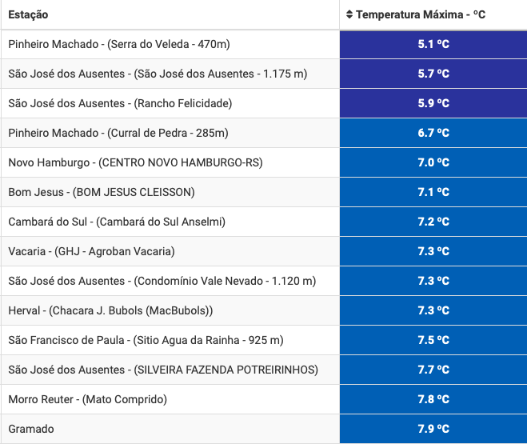The height and width of the screenshot is (444, 527).
Task: Click the sort arrows icon beside Temperatura Máxima
Action: (349, 14)
